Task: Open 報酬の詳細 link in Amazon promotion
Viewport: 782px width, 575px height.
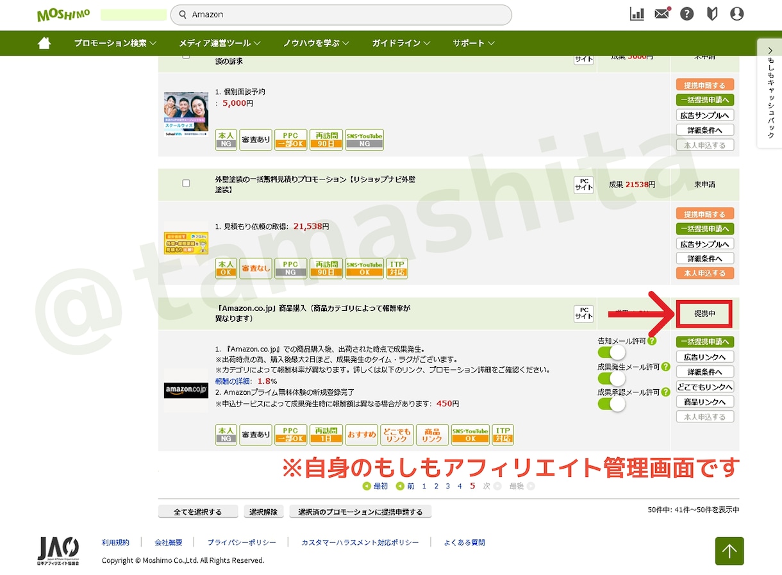Action: pyautogui.click(x=234, y=381)
